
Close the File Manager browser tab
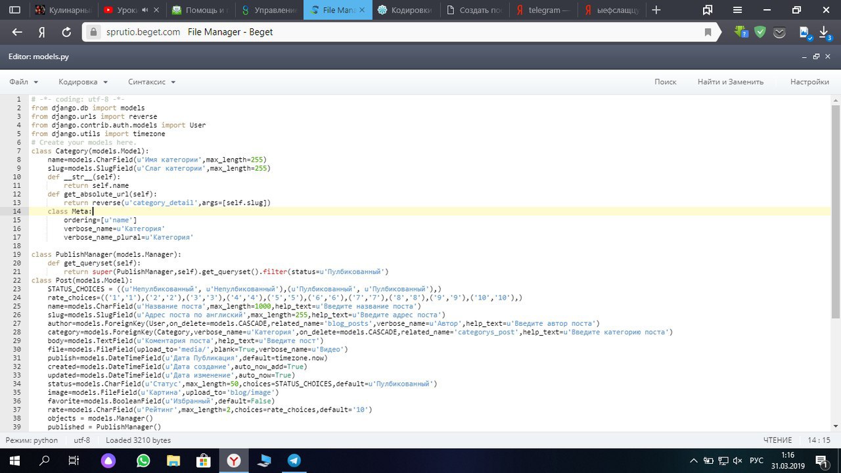pos(362,11)
